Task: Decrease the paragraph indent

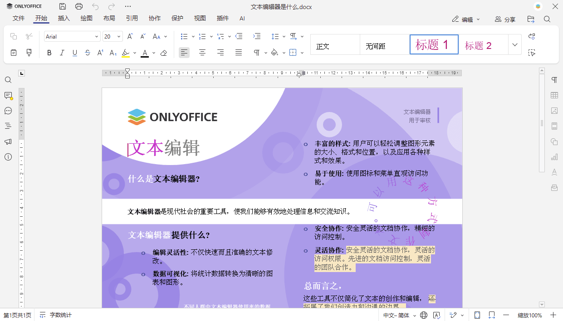Action: coord(239,36)
